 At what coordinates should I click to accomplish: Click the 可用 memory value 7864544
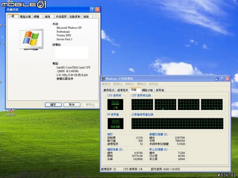point(180,141)
